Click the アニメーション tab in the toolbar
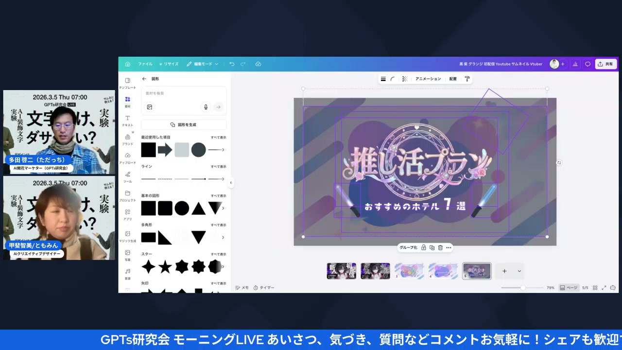 [x=428, y=79]
